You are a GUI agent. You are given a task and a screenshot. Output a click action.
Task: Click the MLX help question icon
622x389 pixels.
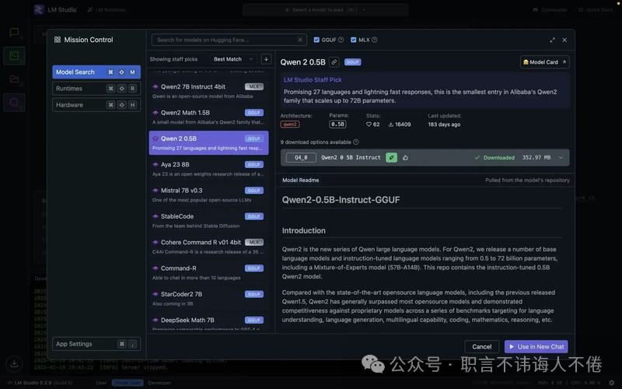click(x=375, y=40)
